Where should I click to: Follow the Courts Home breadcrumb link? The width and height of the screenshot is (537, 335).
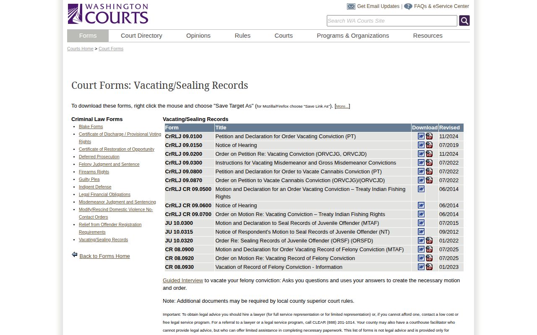coord(80,49)
